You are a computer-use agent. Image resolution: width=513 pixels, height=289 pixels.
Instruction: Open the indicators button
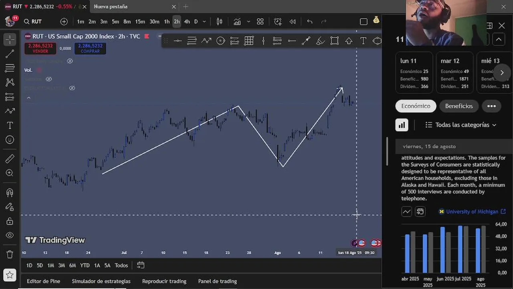point(237,22)
